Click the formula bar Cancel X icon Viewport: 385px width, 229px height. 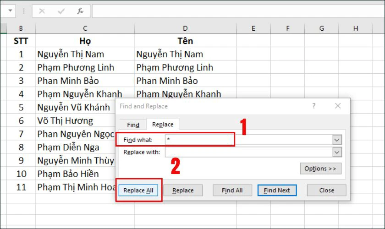(42, 11)
